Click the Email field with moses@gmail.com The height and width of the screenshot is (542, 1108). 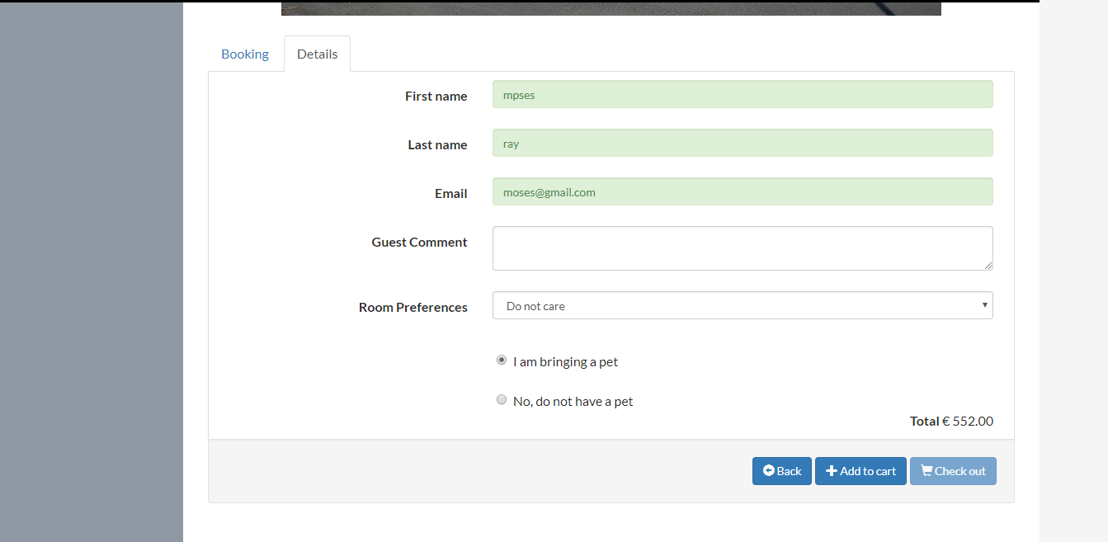pyautogui.click(x=743, y=191)
